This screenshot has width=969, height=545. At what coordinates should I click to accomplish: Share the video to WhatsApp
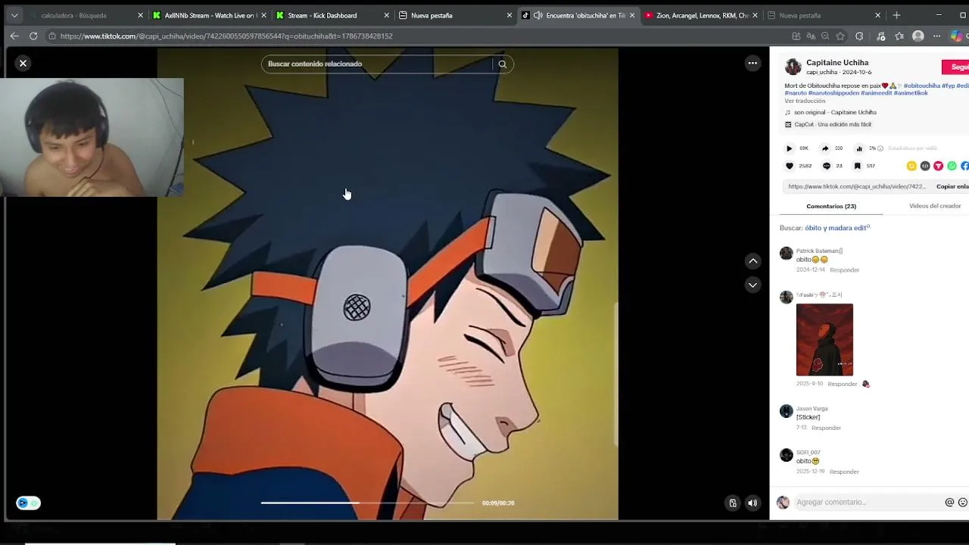952,166
